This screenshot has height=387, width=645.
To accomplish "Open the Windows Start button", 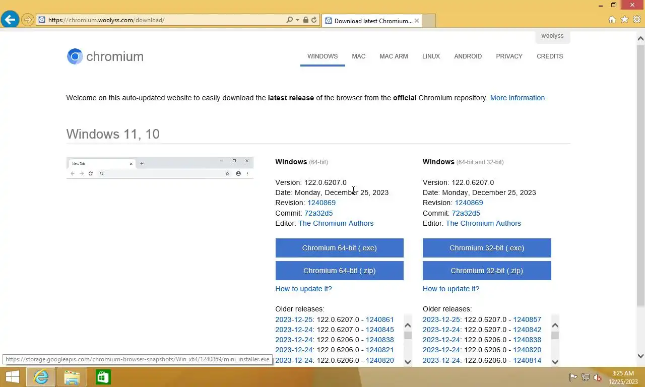I will coord(12,377).
